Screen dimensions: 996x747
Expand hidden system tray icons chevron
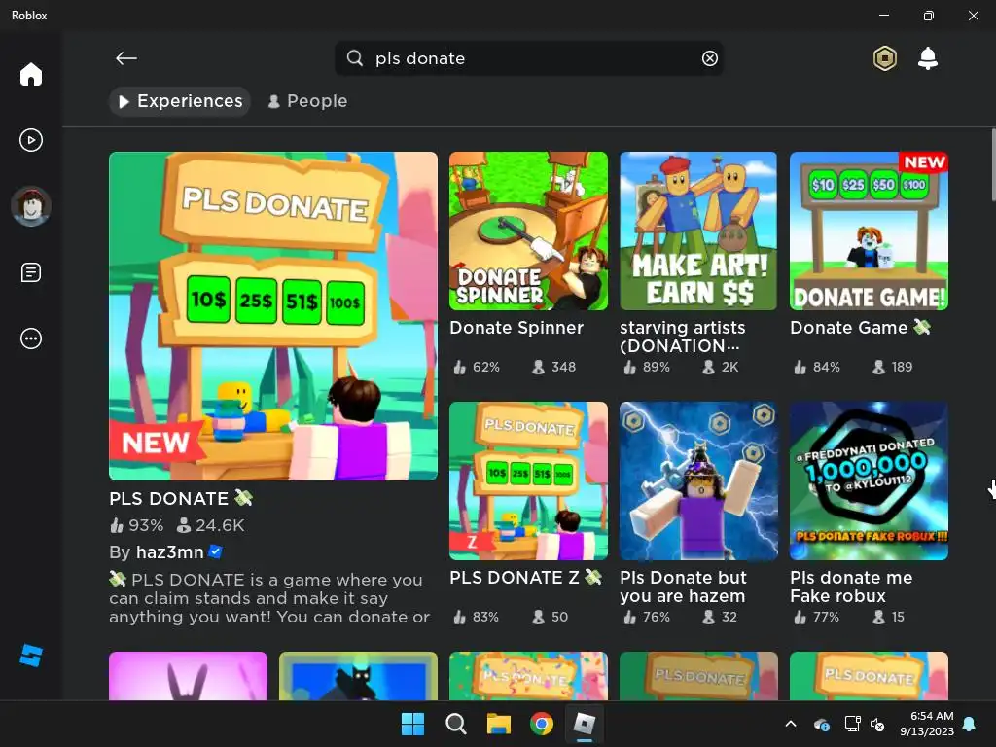[x=791, y=724]
